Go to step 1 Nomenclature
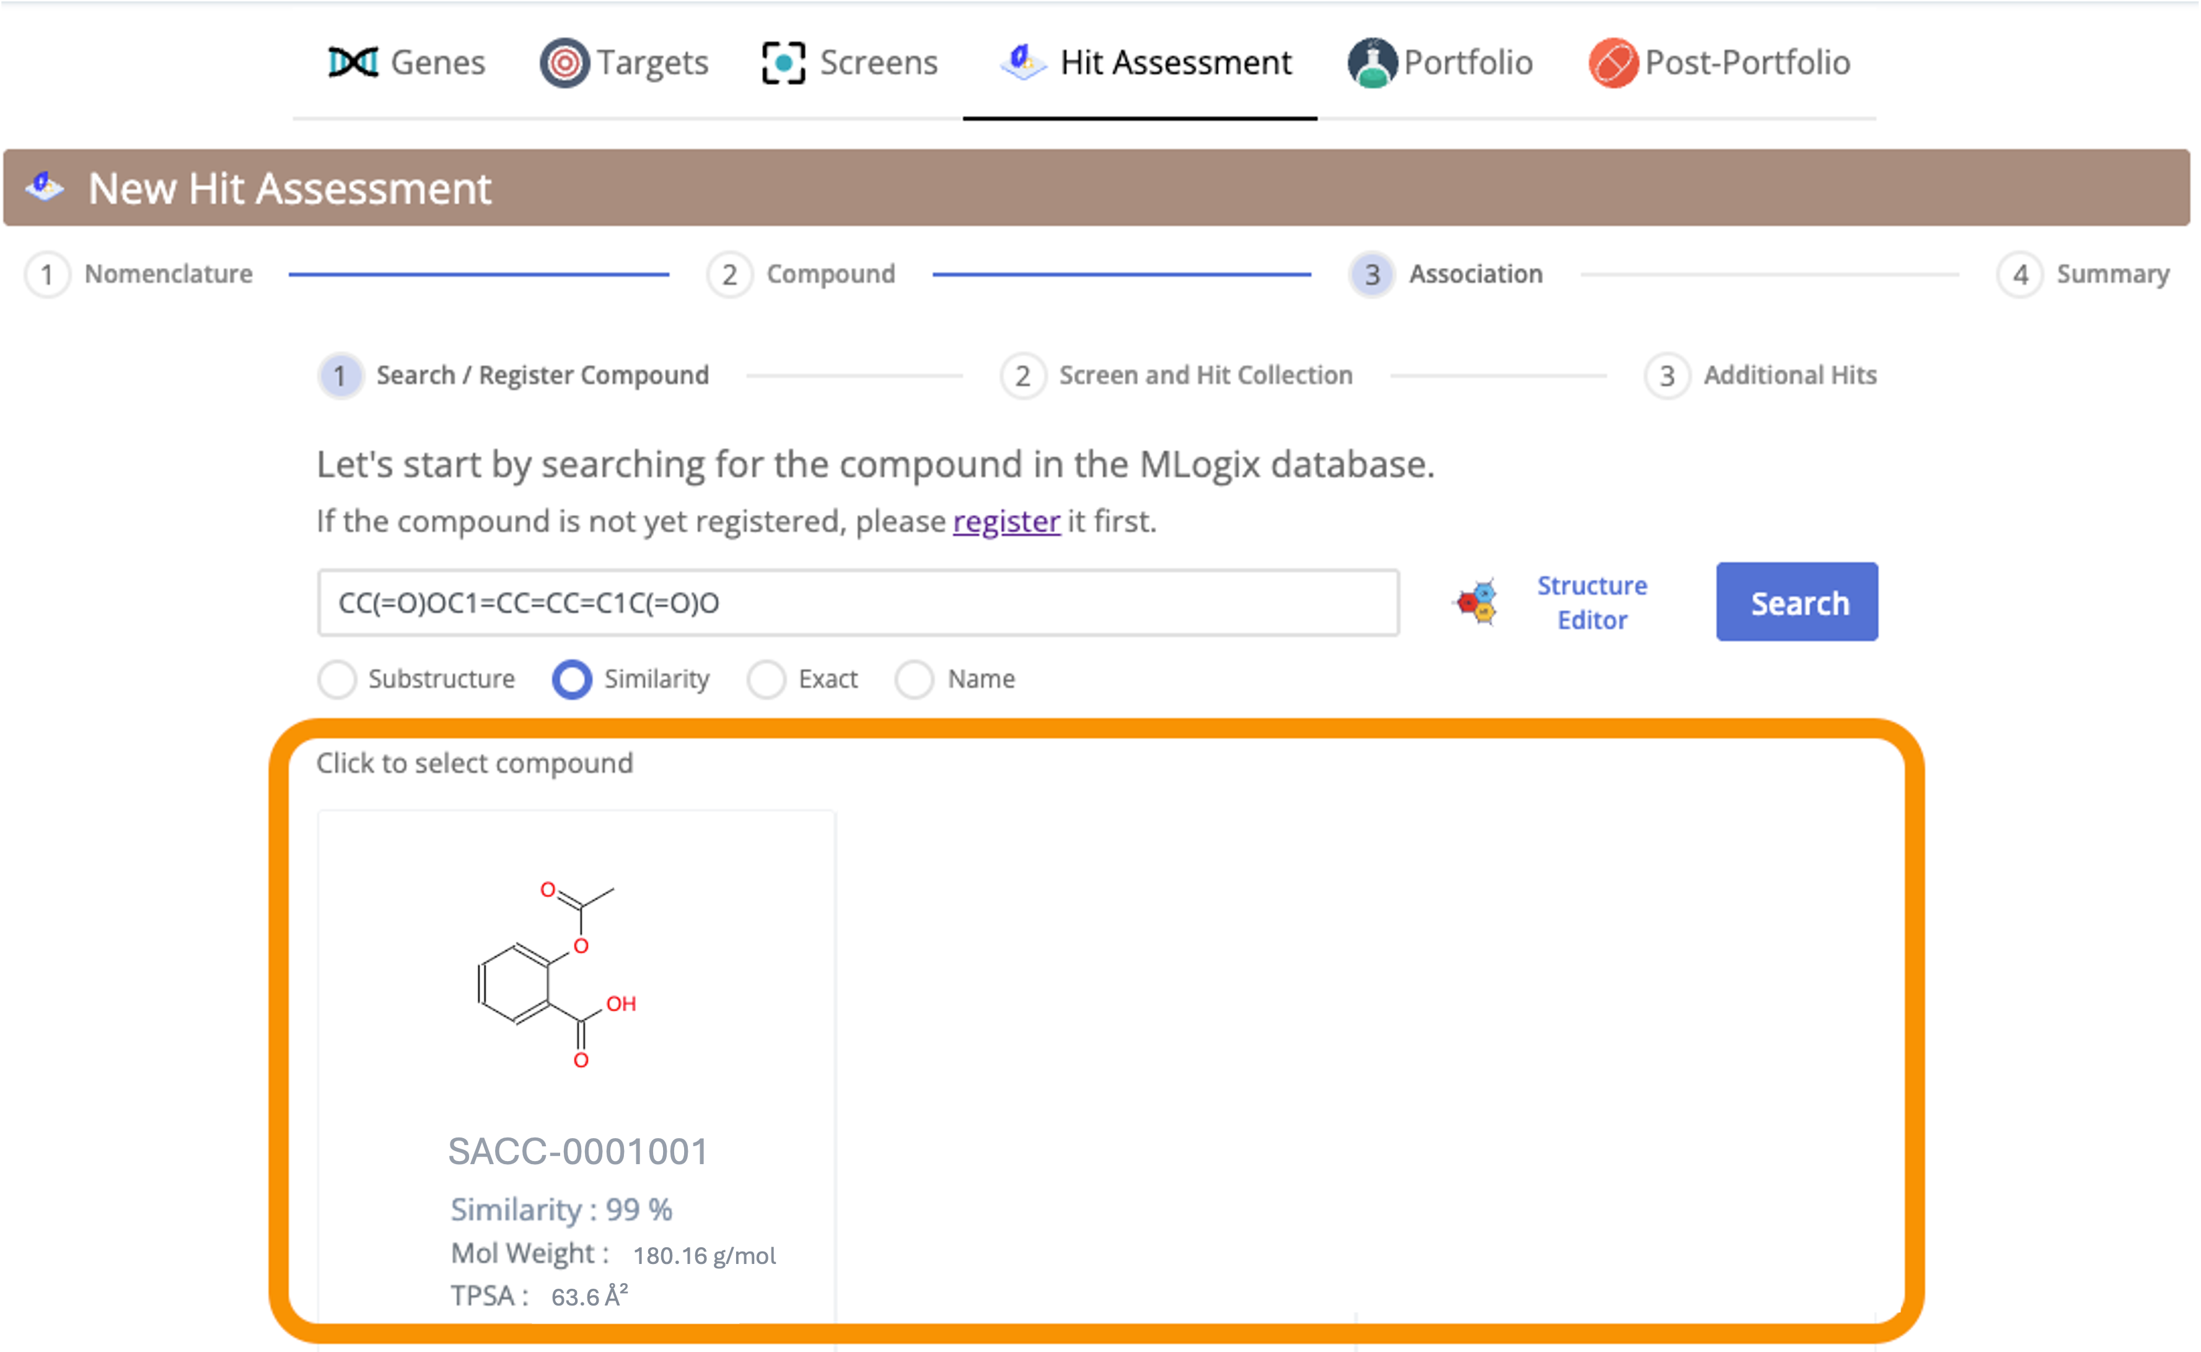 [139, 275]
